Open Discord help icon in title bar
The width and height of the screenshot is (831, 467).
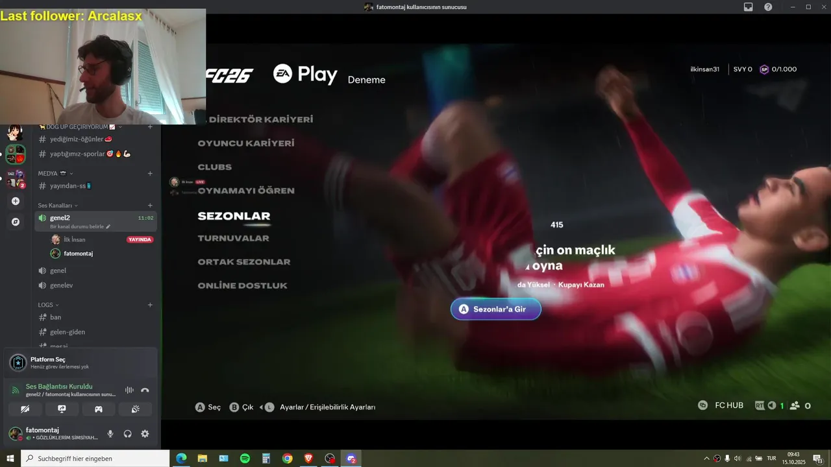(x=769, y=7)
